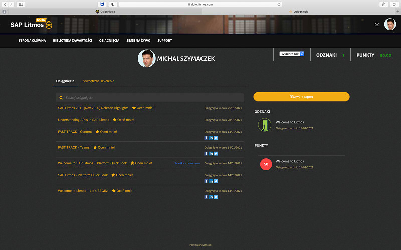
Task: Share FAST TRACK - Content on Twitter
Action: click(216, 138)
